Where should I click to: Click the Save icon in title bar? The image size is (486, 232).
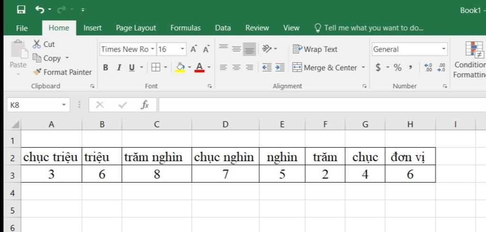21,9
